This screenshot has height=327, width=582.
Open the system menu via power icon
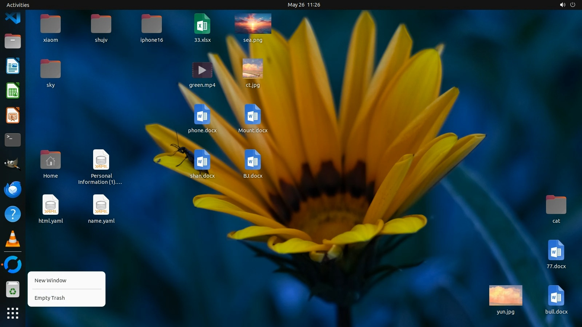573,5
